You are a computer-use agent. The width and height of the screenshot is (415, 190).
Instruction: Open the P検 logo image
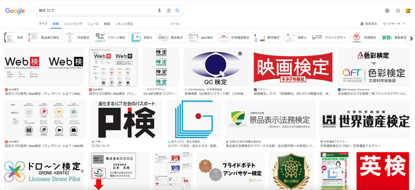[x=127, y=119]
